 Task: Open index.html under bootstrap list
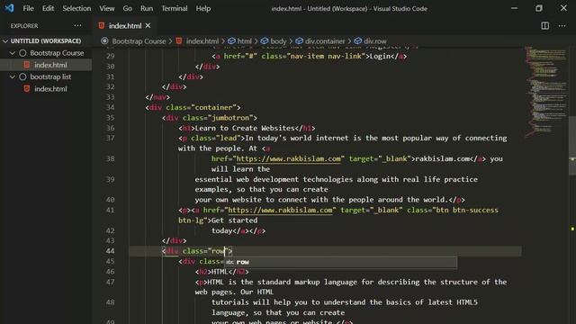(x=50, y=89)
